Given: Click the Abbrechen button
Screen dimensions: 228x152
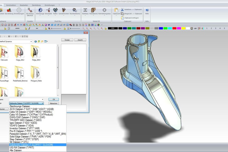Looking at the screenshot, I should [53, 103].
